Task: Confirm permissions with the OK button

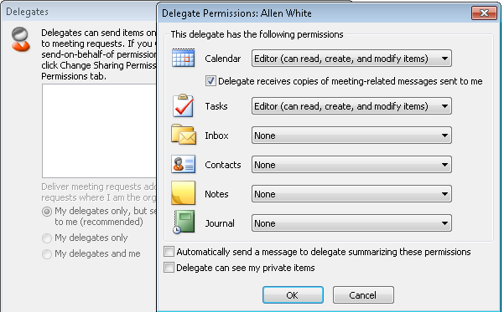Action: (293, 294)
